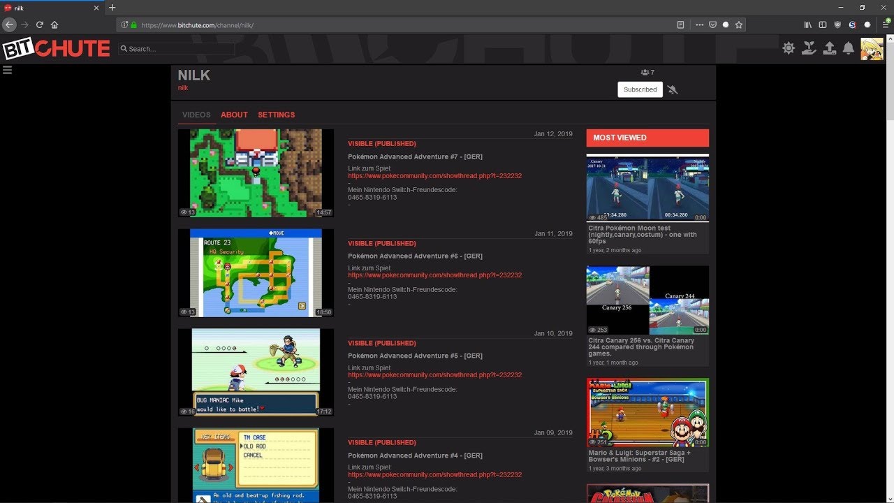
Task: Switch to the VIDEOS tab
Action: pos(196,115)
